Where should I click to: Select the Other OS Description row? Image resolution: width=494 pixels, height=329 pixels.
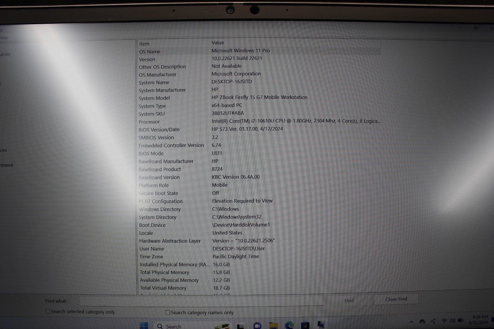click(259, 67)
